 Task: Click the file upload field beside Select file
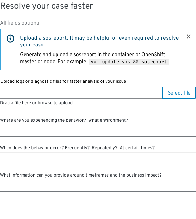point(81,93)
